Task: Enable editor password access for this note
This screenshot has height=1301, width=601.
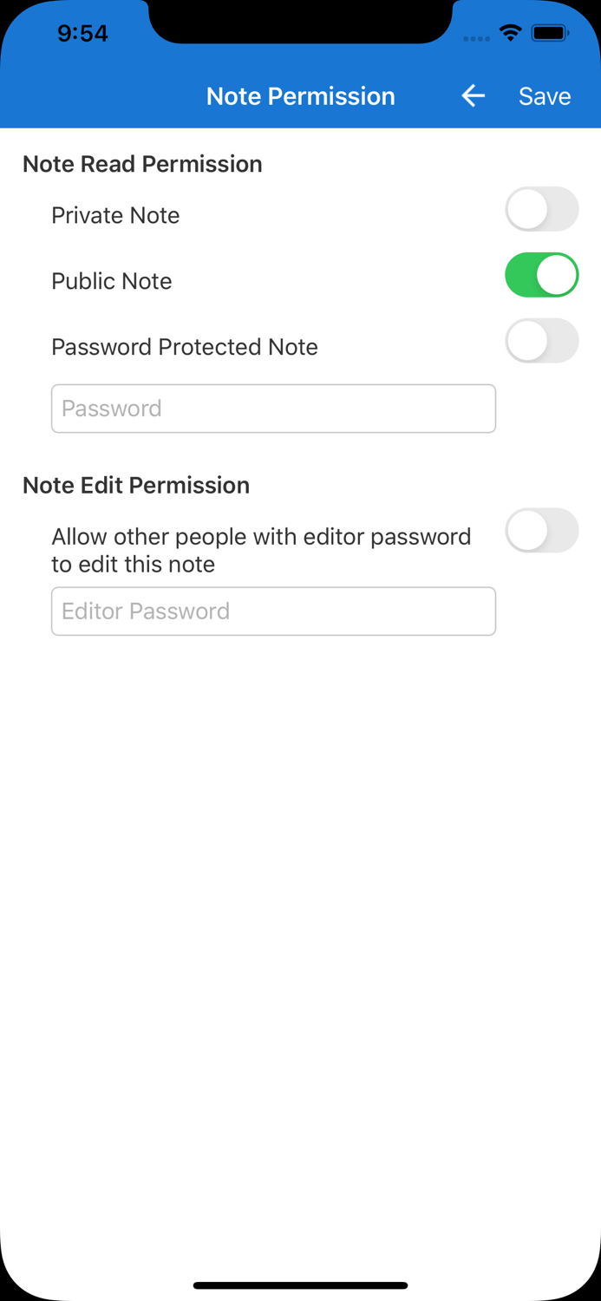Action: [x=541, y=531]
